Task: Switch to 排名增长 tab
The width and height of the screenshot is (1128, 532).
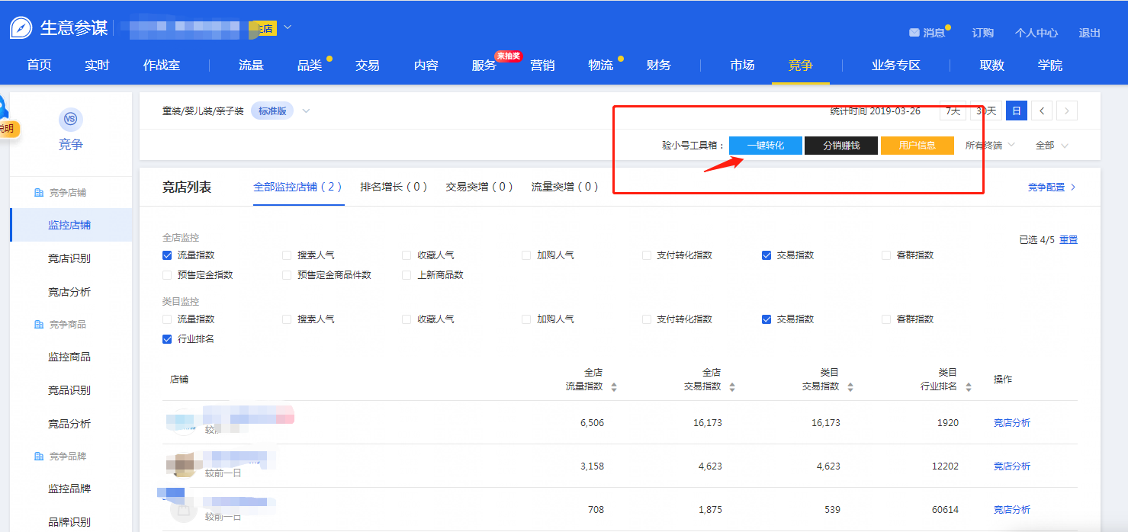Action: pyautogui.click(x=394, y=187)
